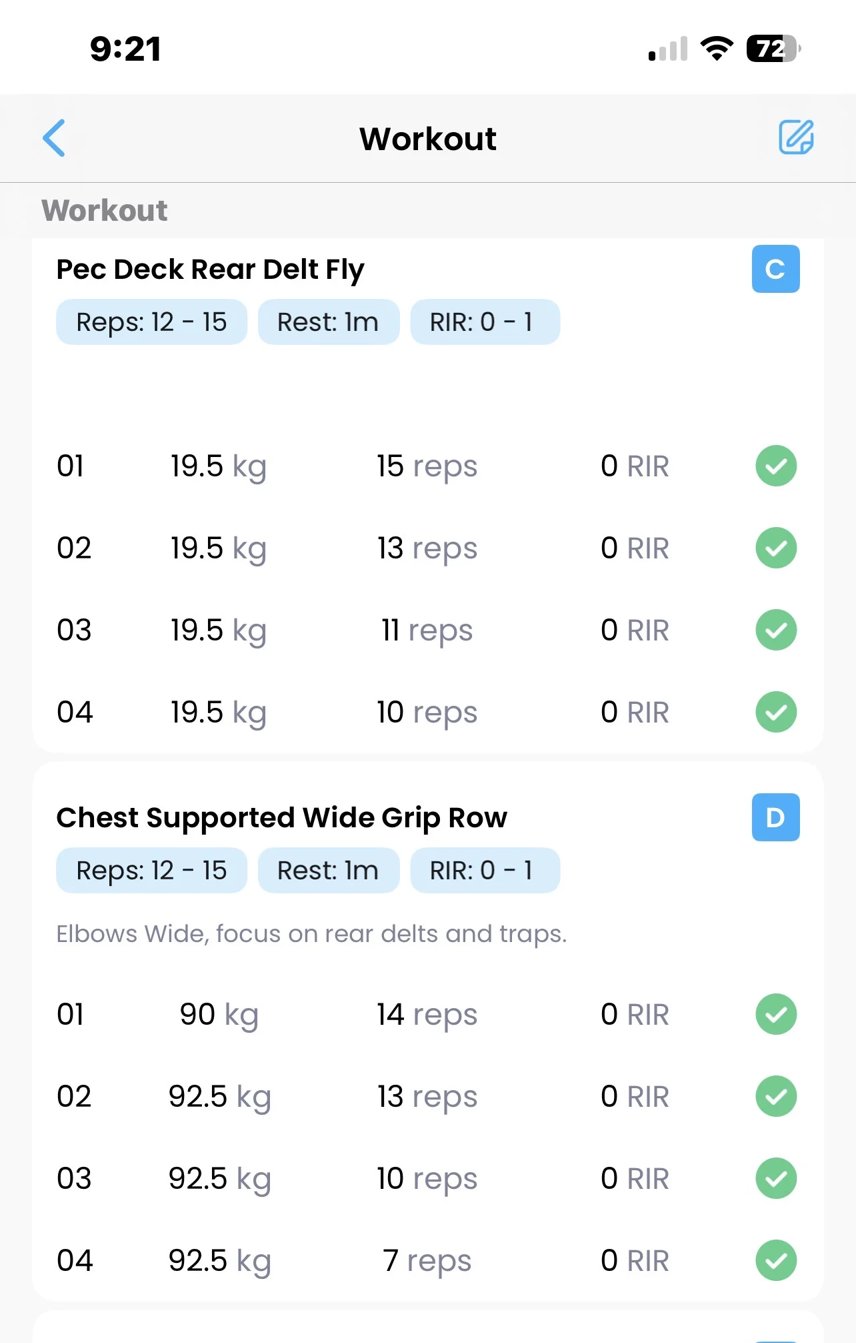
Task: Toggle Pec Deck set 04 green checkmark
Action: (776, 712)
